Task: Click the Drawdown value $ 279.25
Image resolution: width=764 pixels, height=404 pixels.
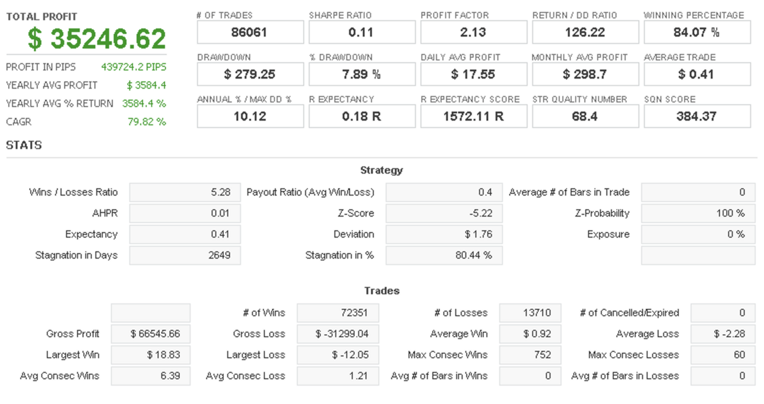Action: pos(250,75)
